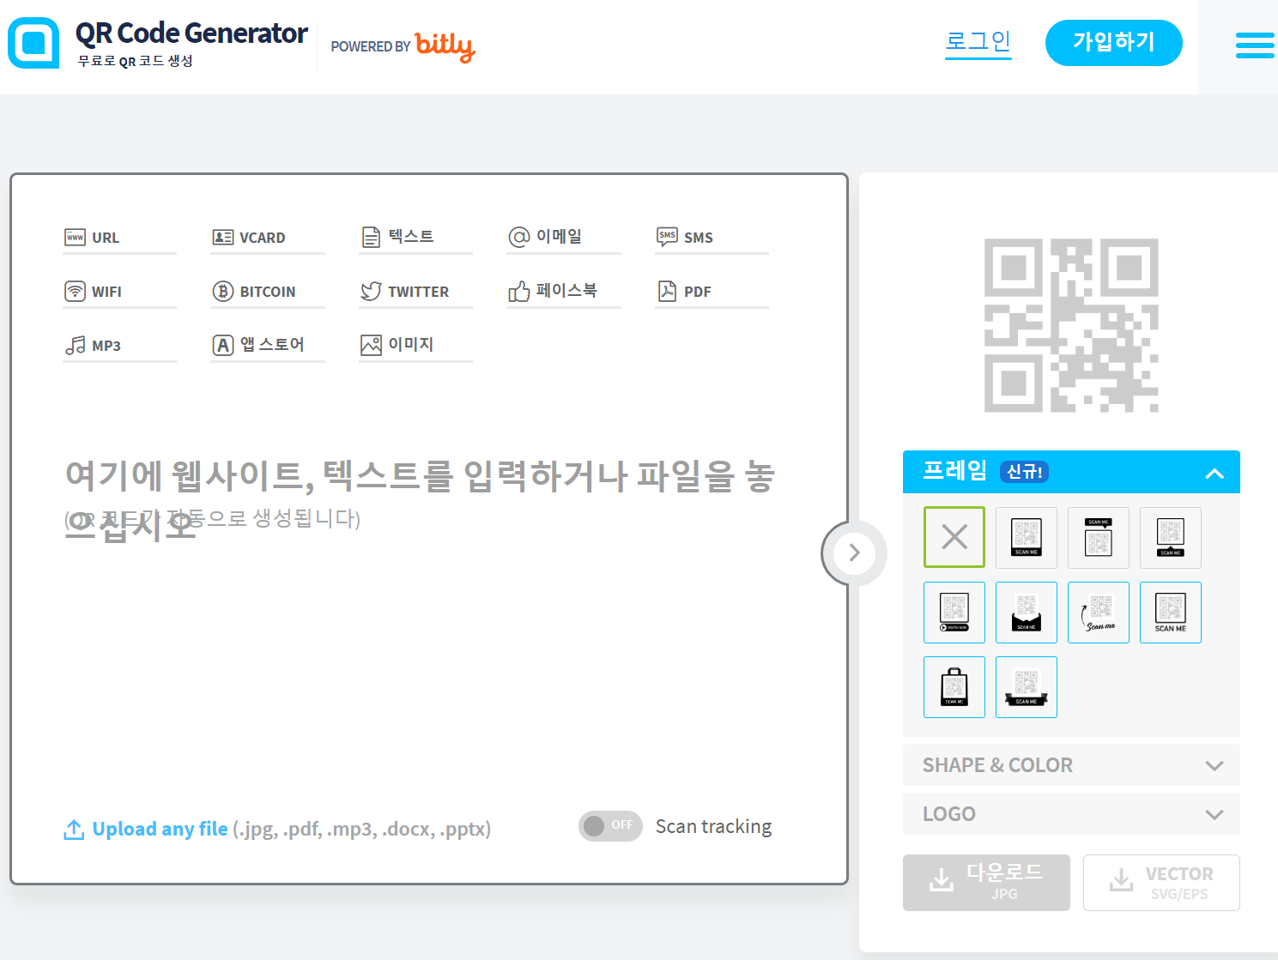Choose the PDF QR code type
The height and width of the screenshot is (960, 1278).
click(x=698, y=291)
